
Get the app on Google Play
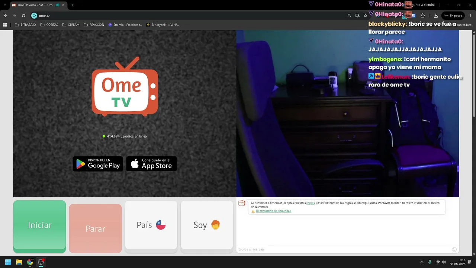98,164
